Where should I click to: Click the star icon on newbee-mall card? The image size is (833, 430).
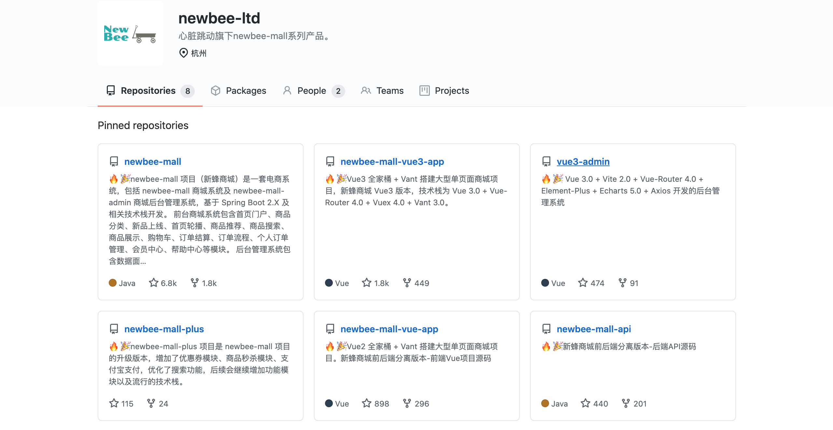(x=153, y=283)
